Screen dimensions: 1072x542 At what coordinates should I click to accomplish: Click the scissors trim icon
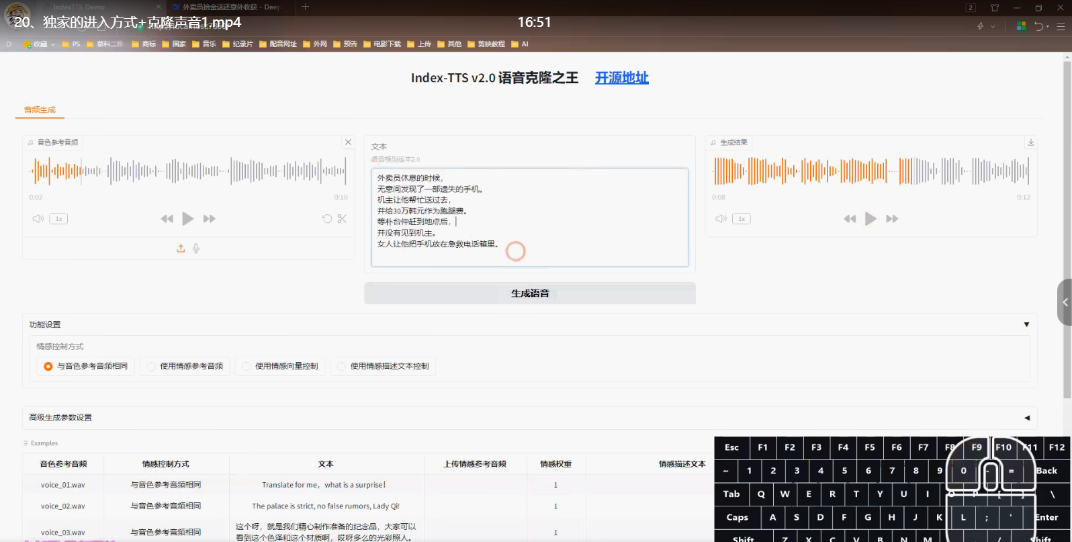point(342,219)
